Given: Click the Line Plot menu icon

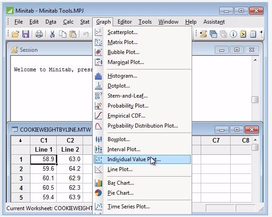Looking at the screenshot, I should point(99,169).
